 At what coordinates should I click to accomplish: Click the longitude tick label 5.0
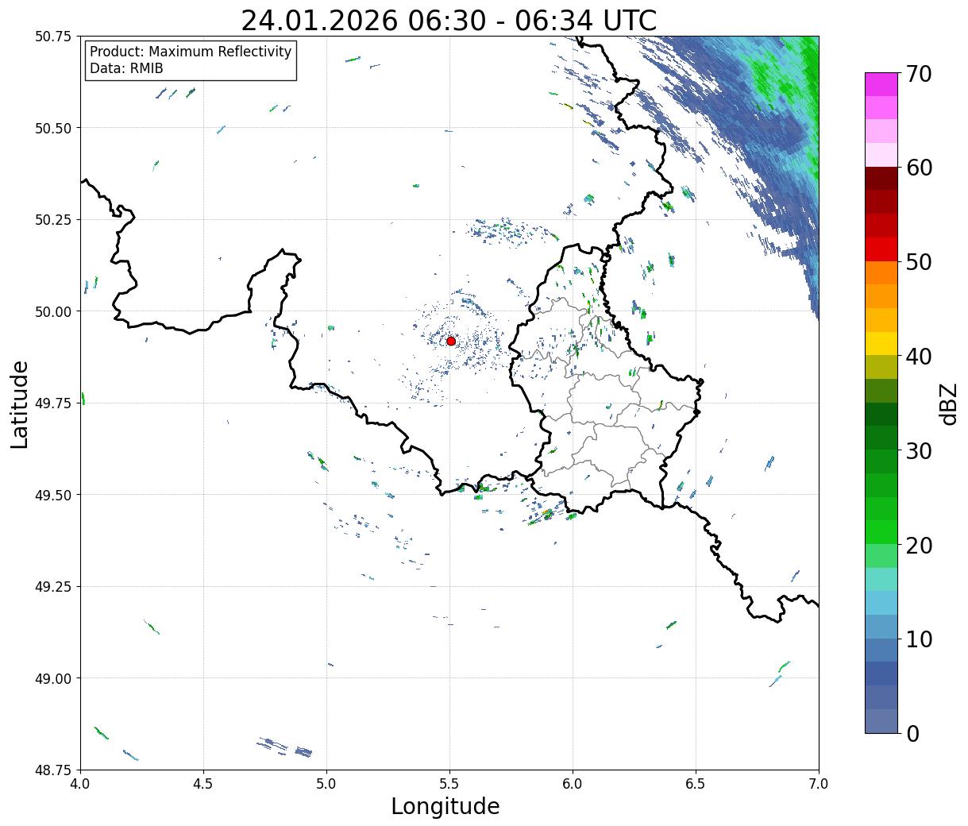pos(326,783)
